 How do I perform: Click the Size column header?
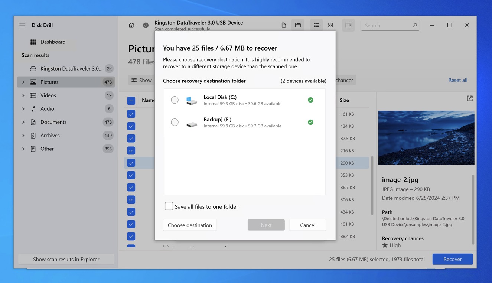click(344, 100)
